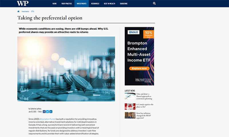Image resolution: width=229 pixels, height=137 pixels.
Task: Click the BMAX badge in the ad
Action: pos(133,32)
